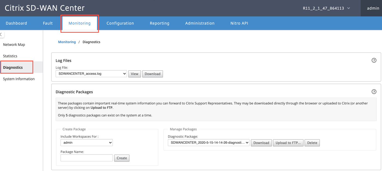Open help for the Log Files section
The width and height of the screenshot is (382, 171).
[x=374, y=60]
